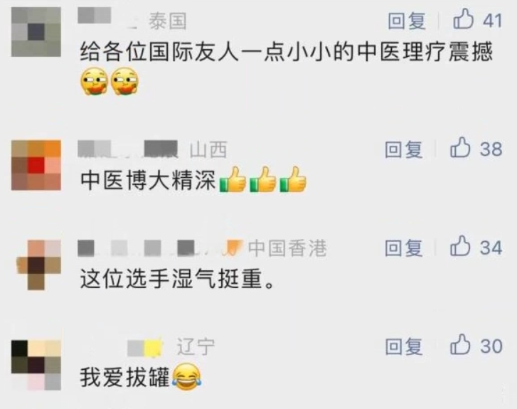The image size is (517, 409).
Task: Reply to the 辽宁 commenter
Action: click(x=404, y=346)
